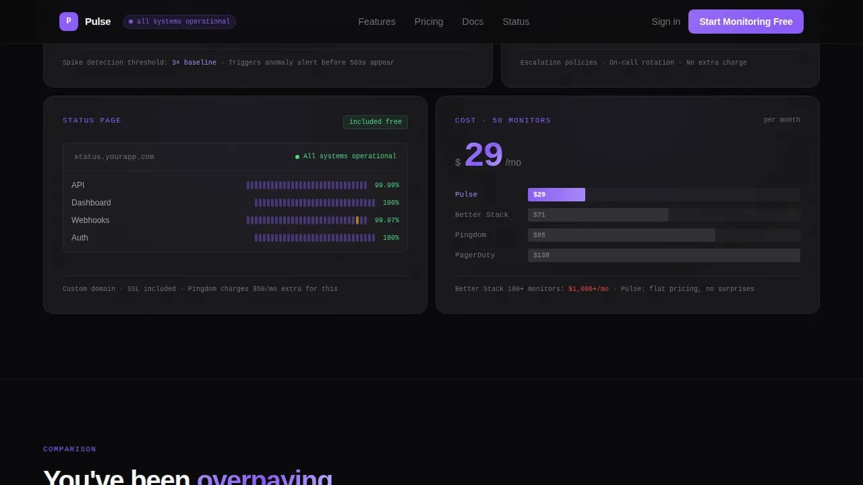Click the status.yourapp.com domain field

(x=114, y=156)
